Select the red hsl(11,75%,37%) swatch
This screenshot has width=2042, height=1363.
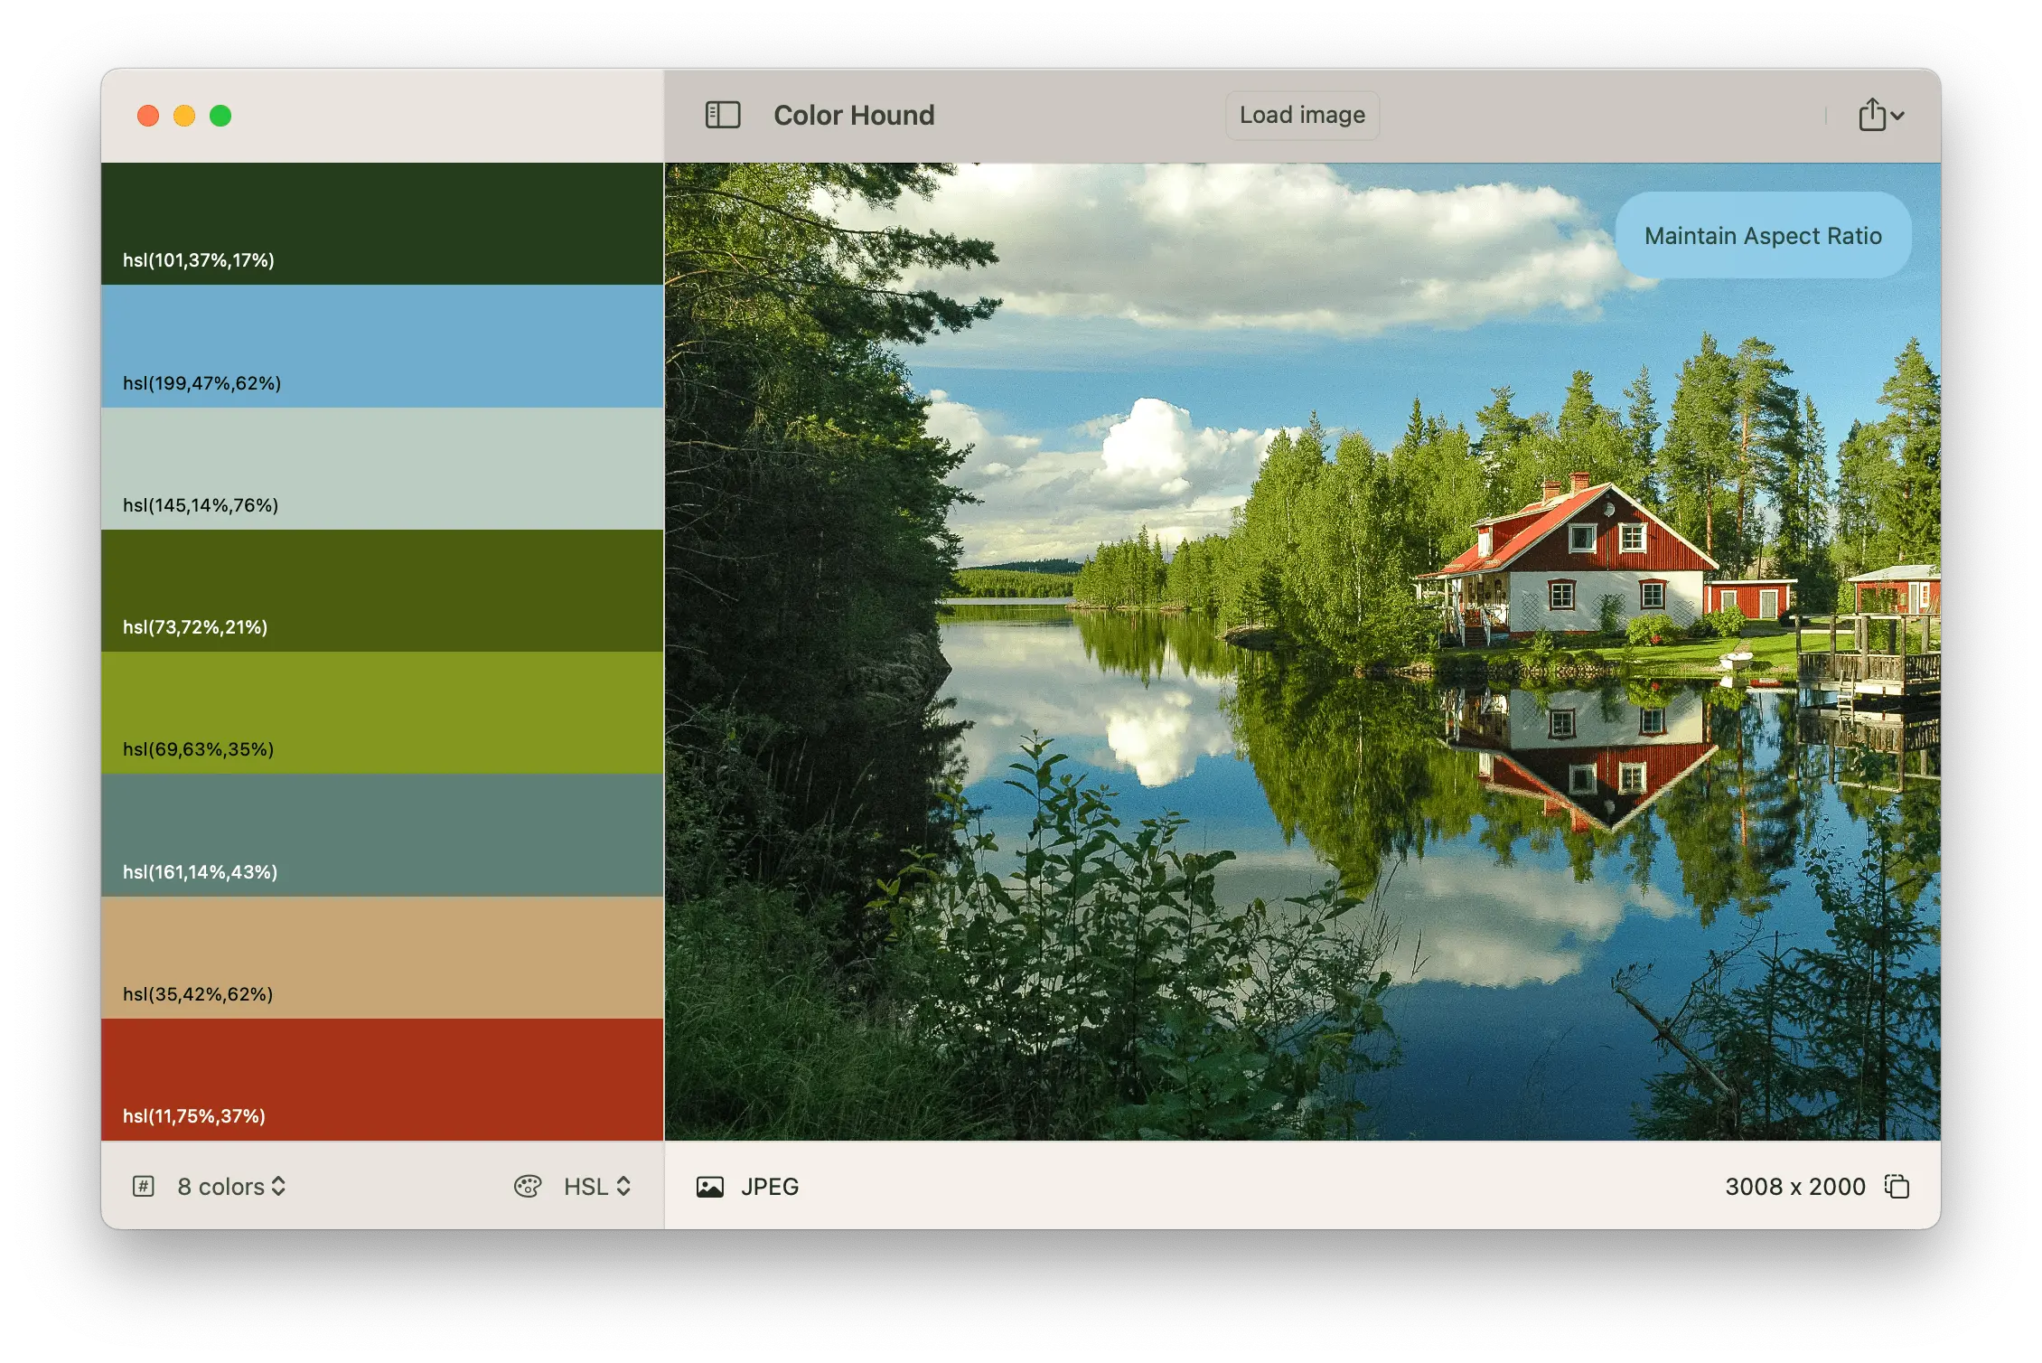[x=382, y=1079]
